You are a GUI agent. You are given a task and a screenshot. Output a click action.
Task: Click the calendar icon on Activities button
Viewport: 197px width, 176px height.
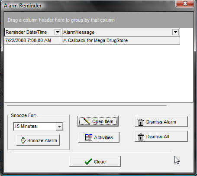point(89,137)
